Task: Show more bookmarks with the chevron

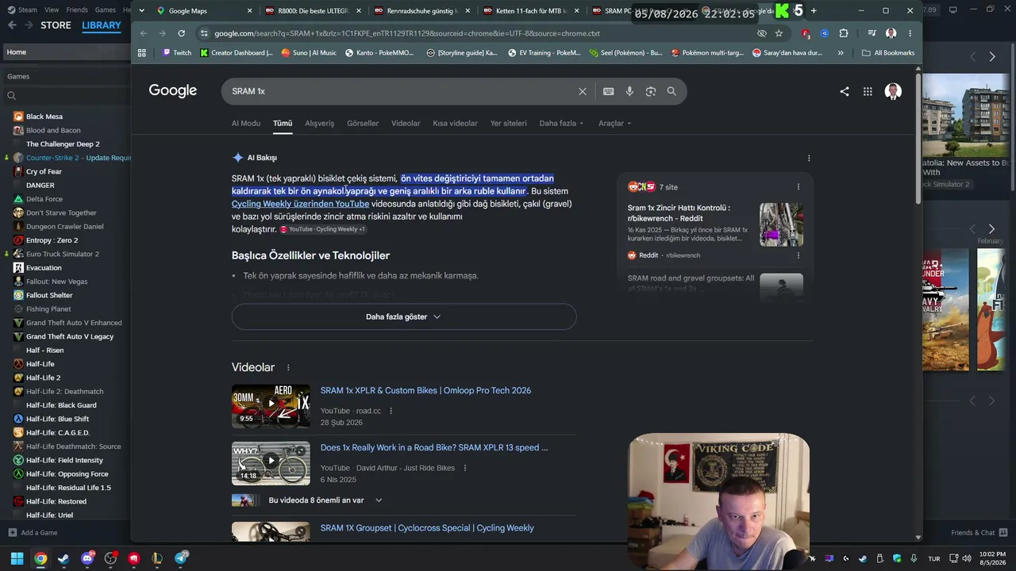Action: point(841,53)
